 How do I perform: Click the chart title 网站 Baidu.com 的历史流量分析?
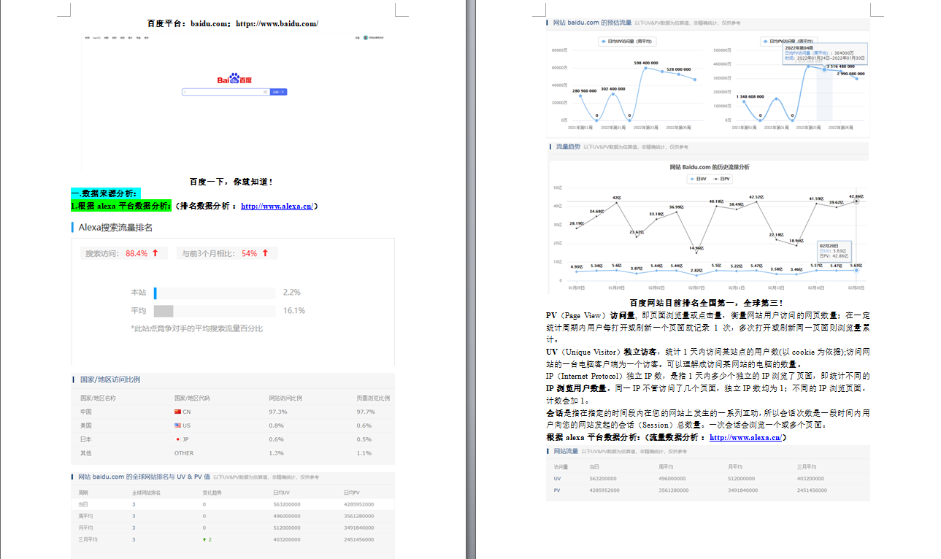710,167
